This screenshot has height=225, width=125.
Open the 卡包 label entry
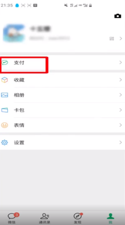pos(19,110)
